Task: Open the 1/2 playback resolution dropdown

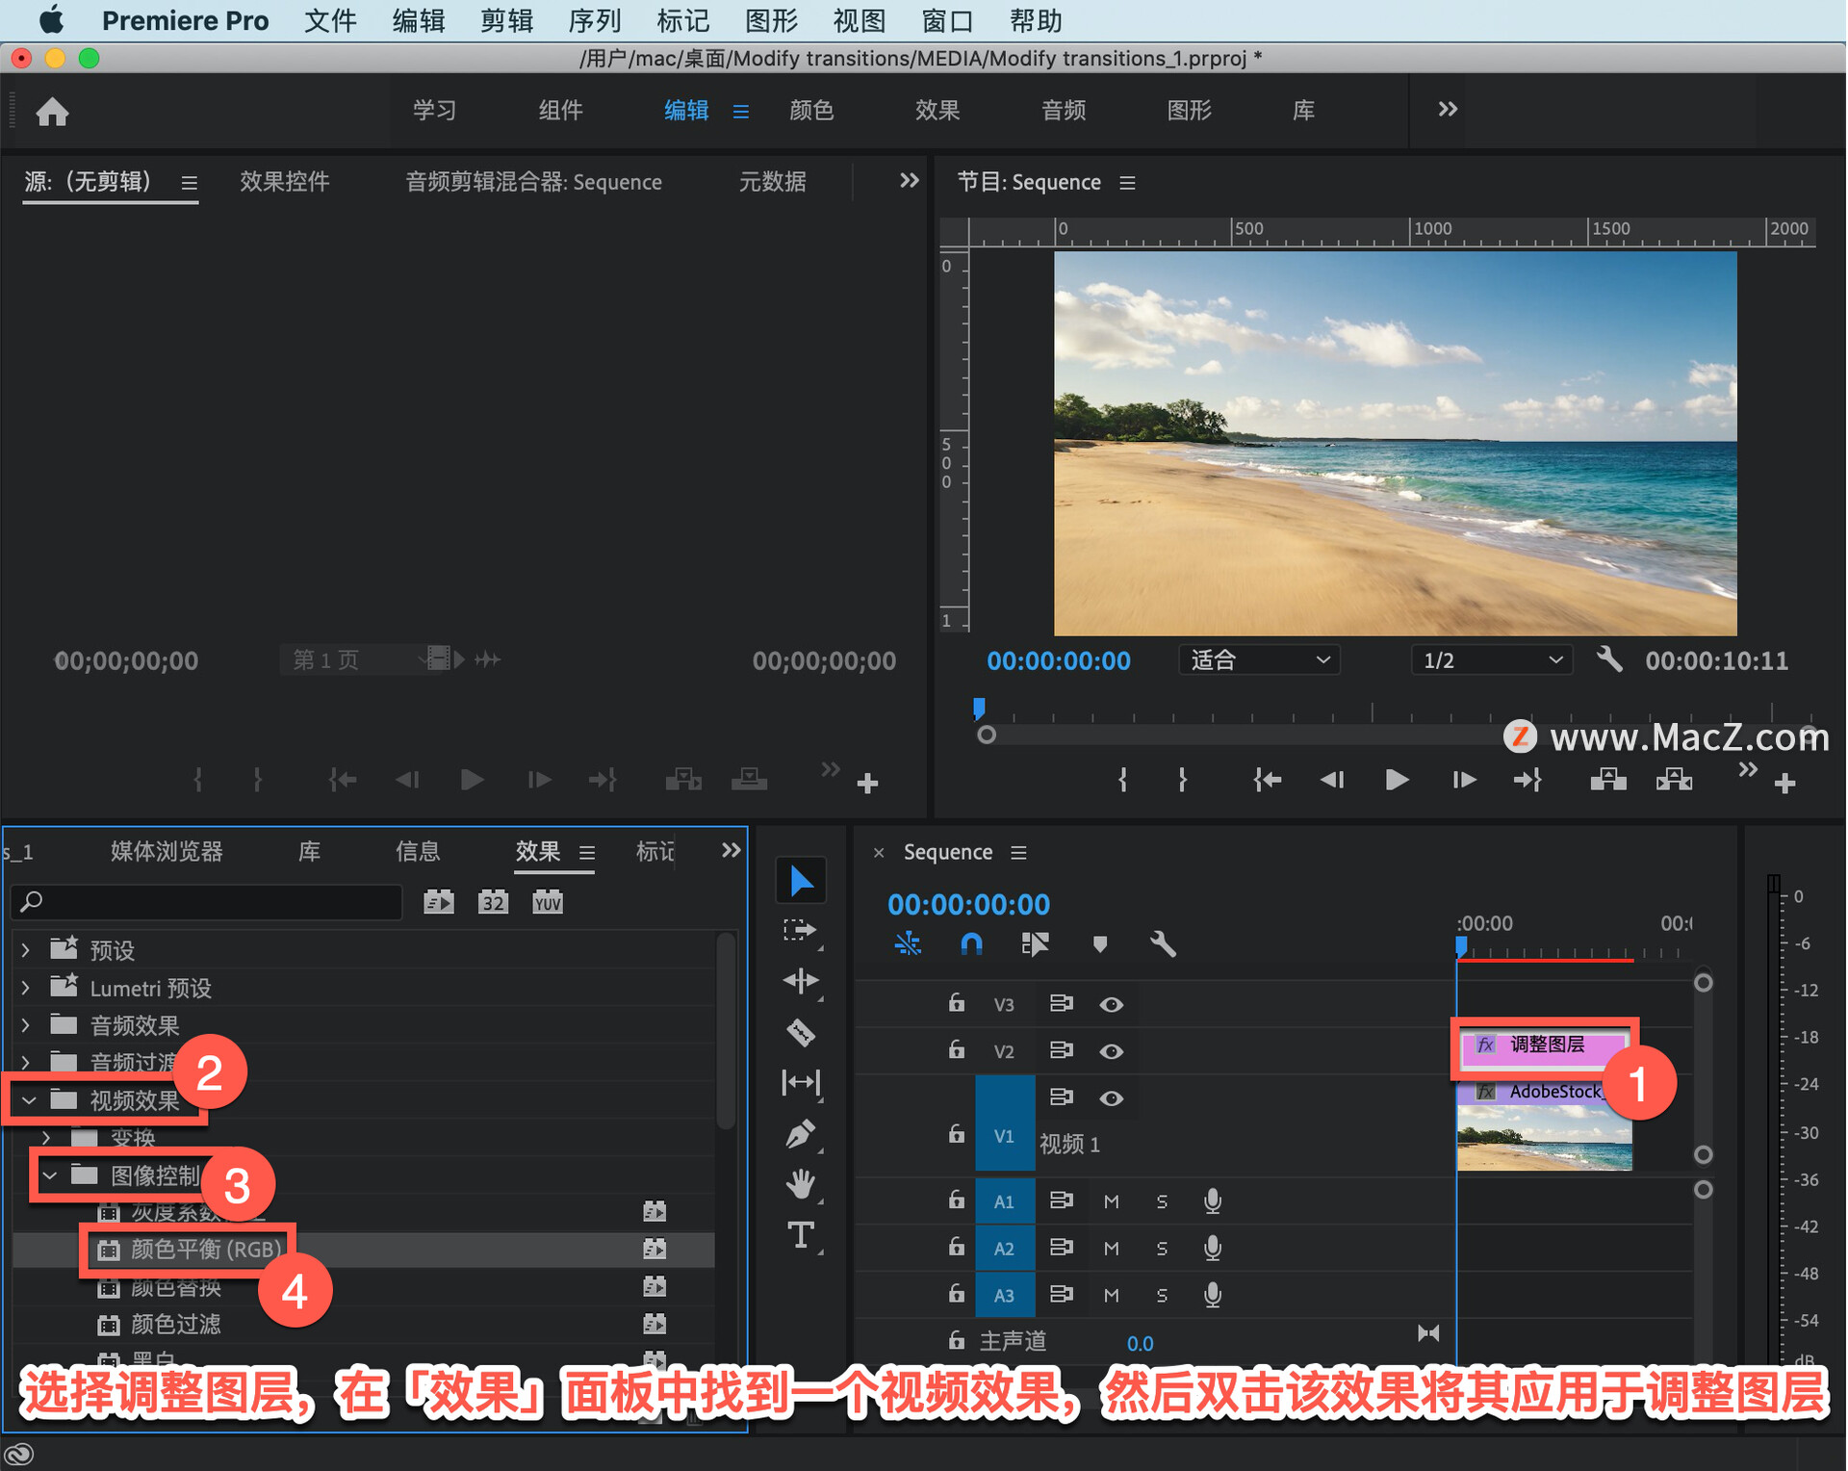Action: coord(1490,659)
